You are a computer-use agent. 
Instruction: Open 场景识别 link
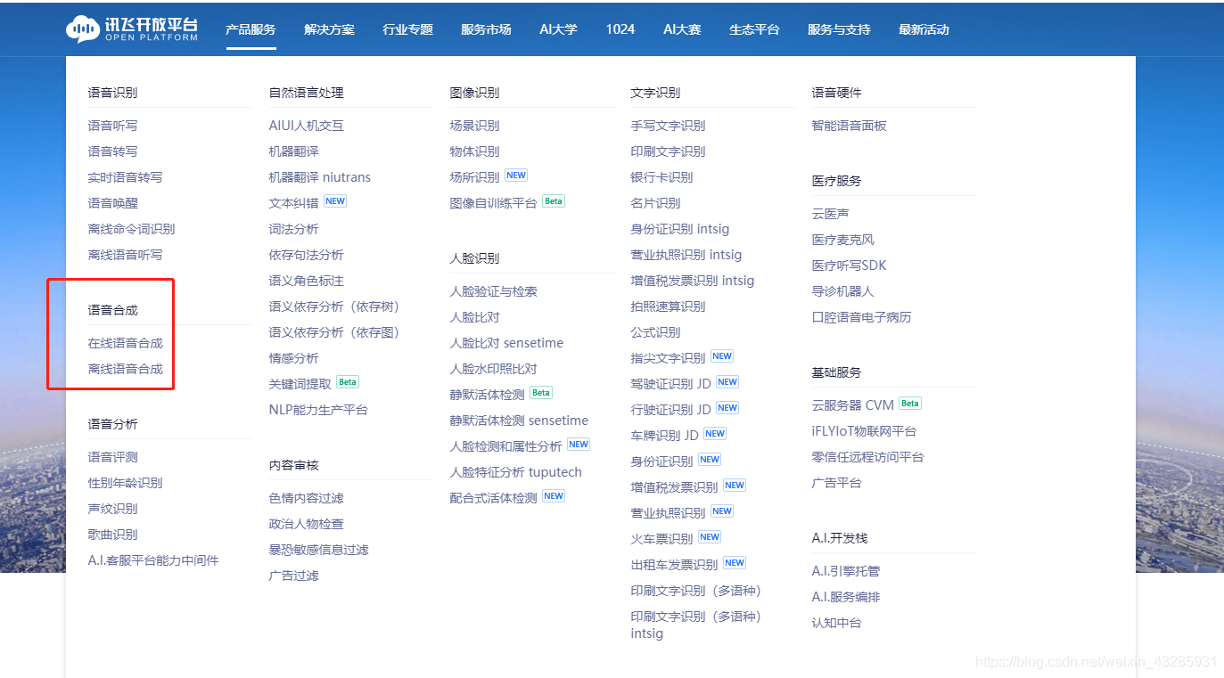(475, 126)
